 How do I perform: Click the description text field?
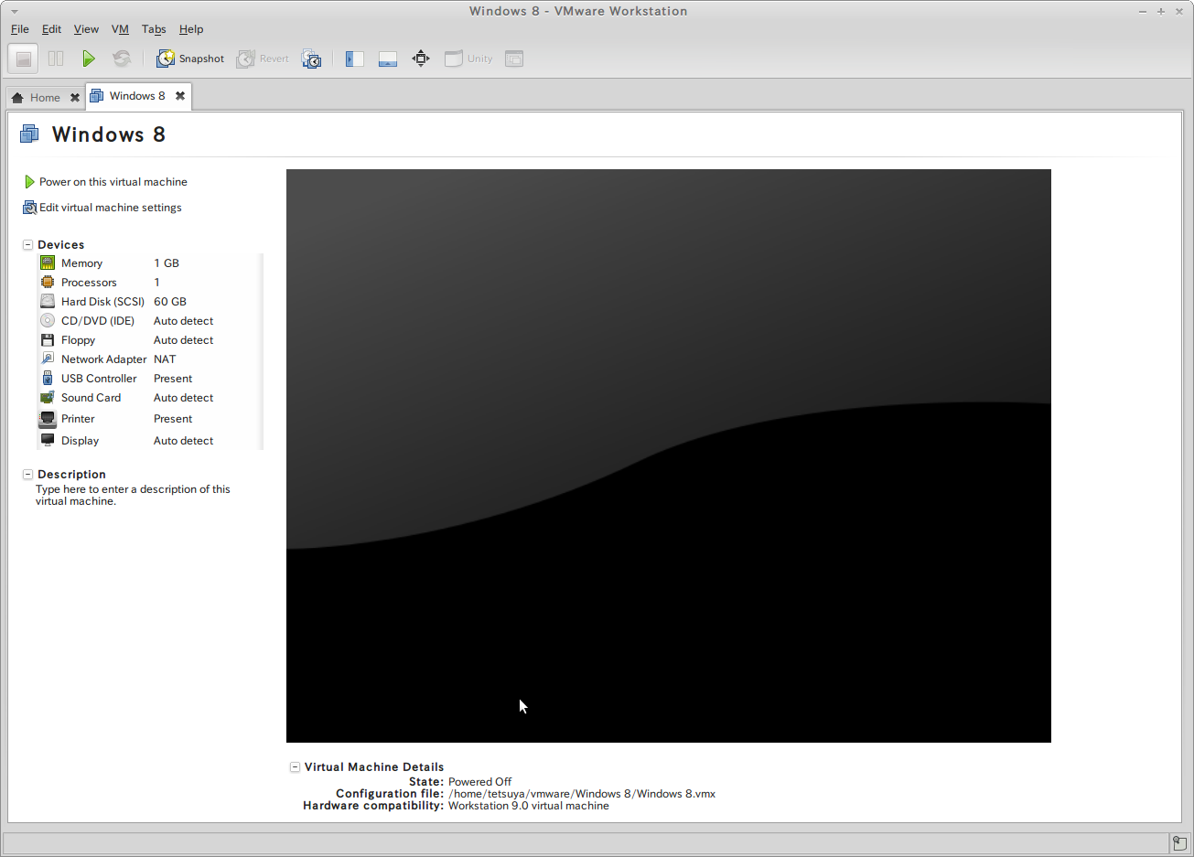133,495
